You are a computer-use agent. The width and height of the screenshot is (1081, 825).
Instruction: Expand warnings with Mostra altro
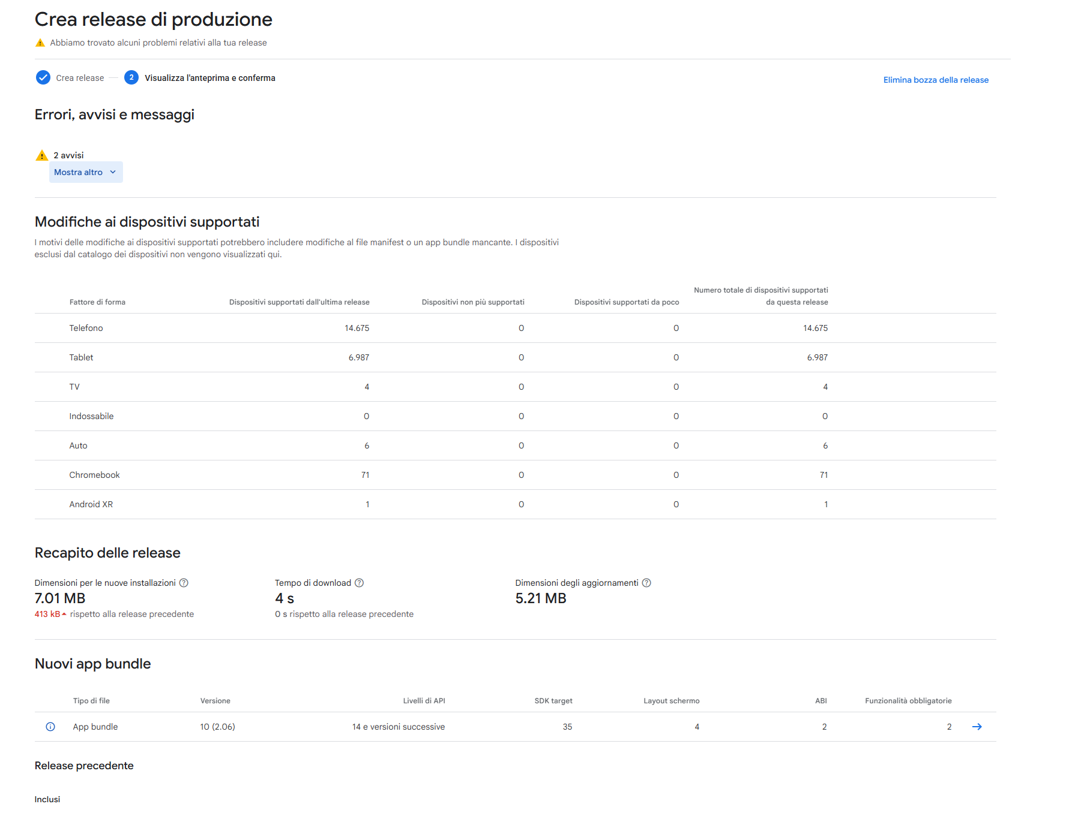tap(79, 172)
